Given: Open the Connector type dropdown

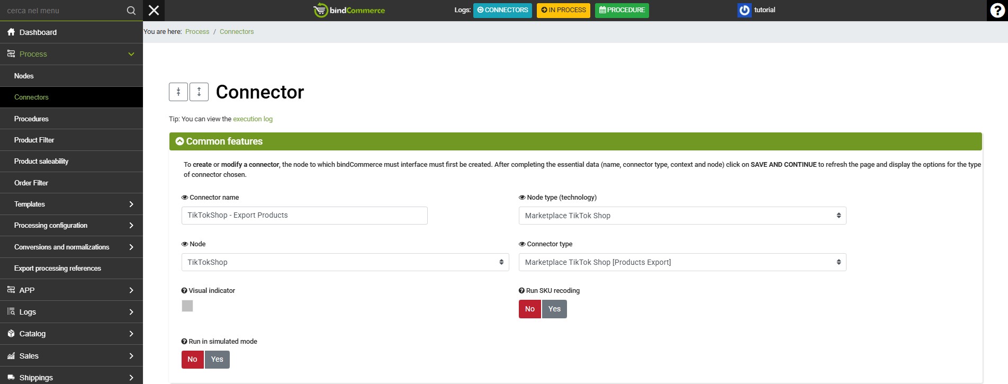Looking at the screenshot, I should (682, 262).
